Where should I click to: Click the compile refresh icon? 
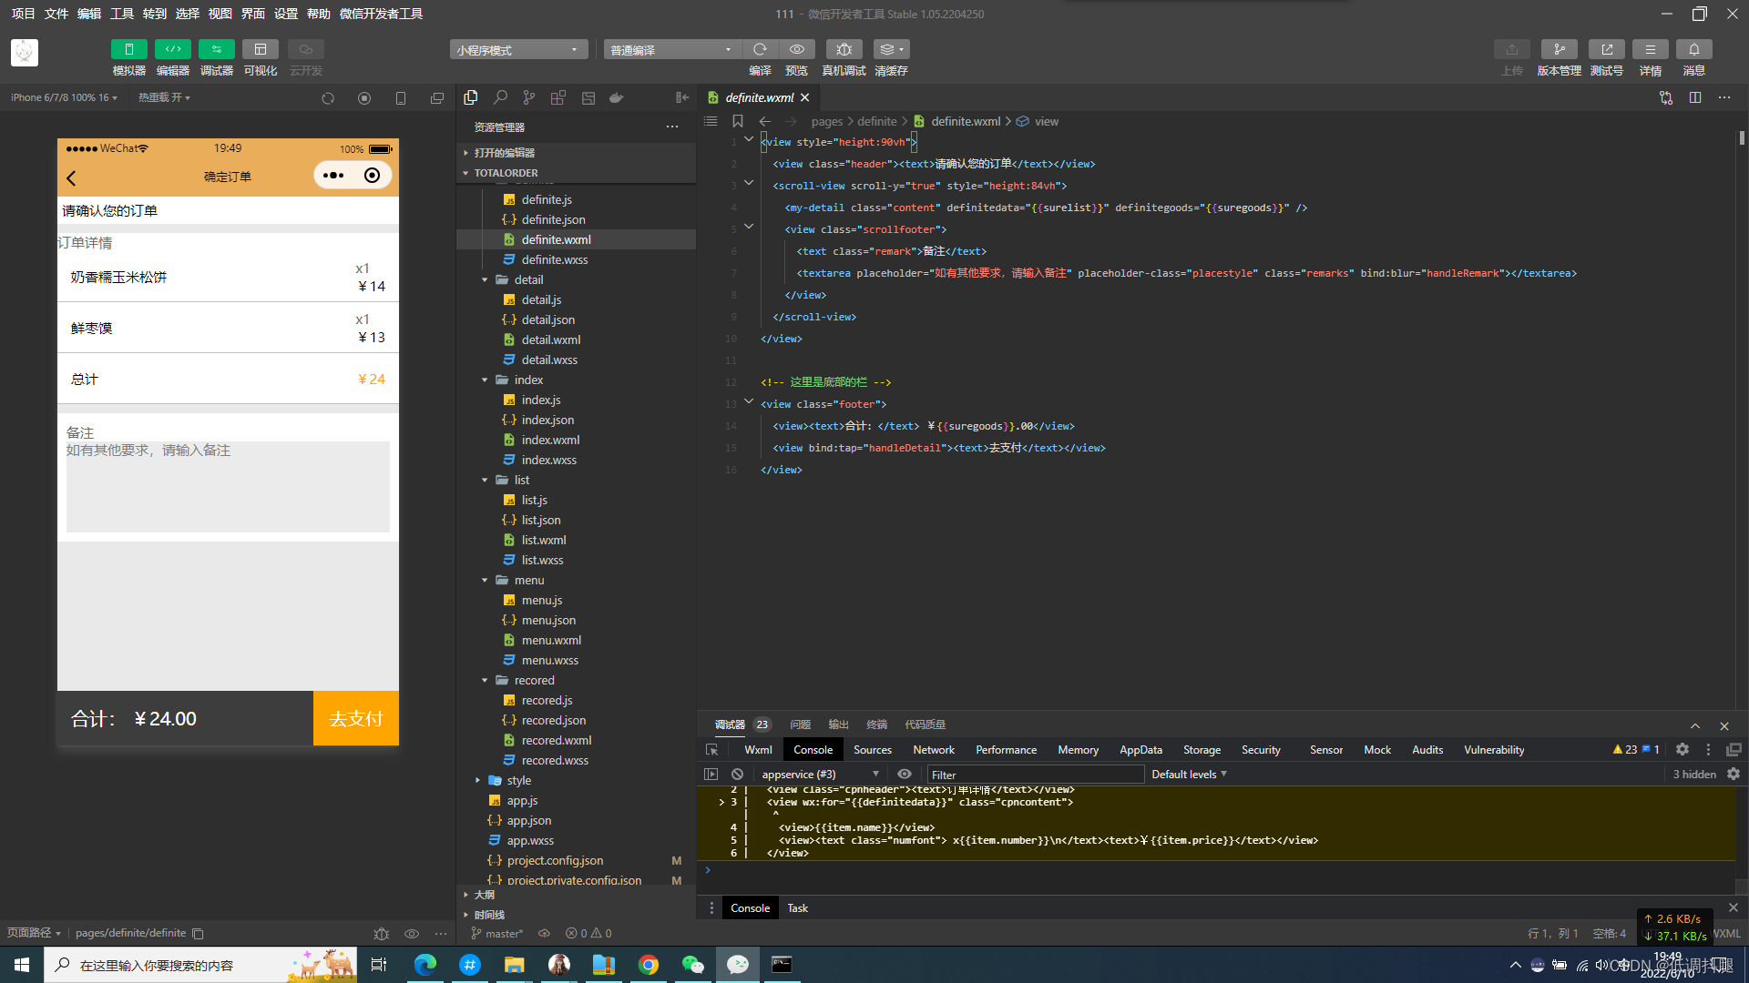tap(760, 49)
